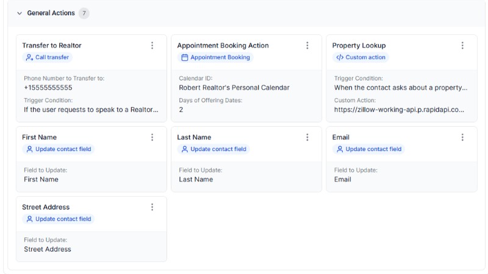Click the General Actions count badge

(x=84, y=13)
